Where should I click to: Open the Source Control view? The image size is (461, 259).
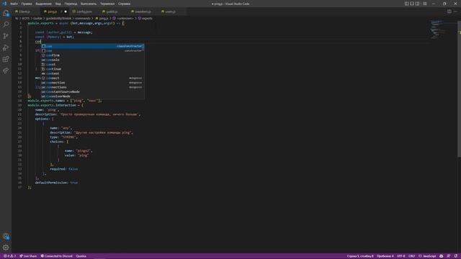(6, 36)
